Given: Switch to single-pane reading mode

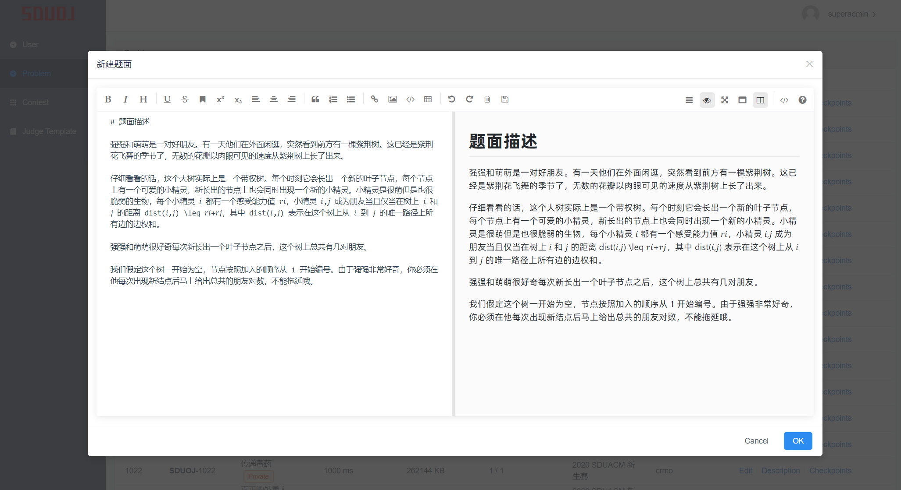Looking at the screenshot, I should (x=742, y=100).
